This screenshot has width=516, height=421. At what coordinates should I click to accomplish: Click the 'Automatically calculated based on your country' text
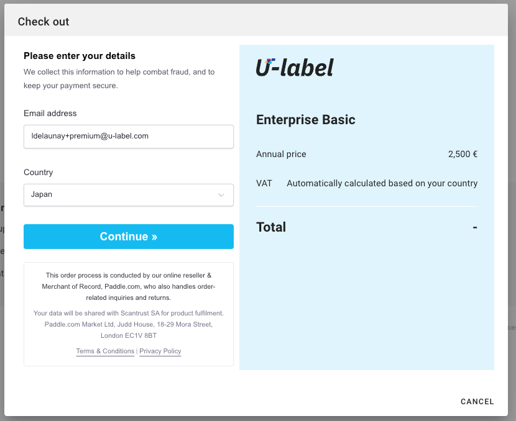382,183
